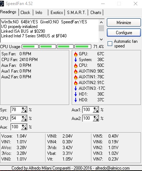Click the 3Vsb 3.42V voltage reading
This screenshot has height=171, width=142.
[x=60, y=148]
